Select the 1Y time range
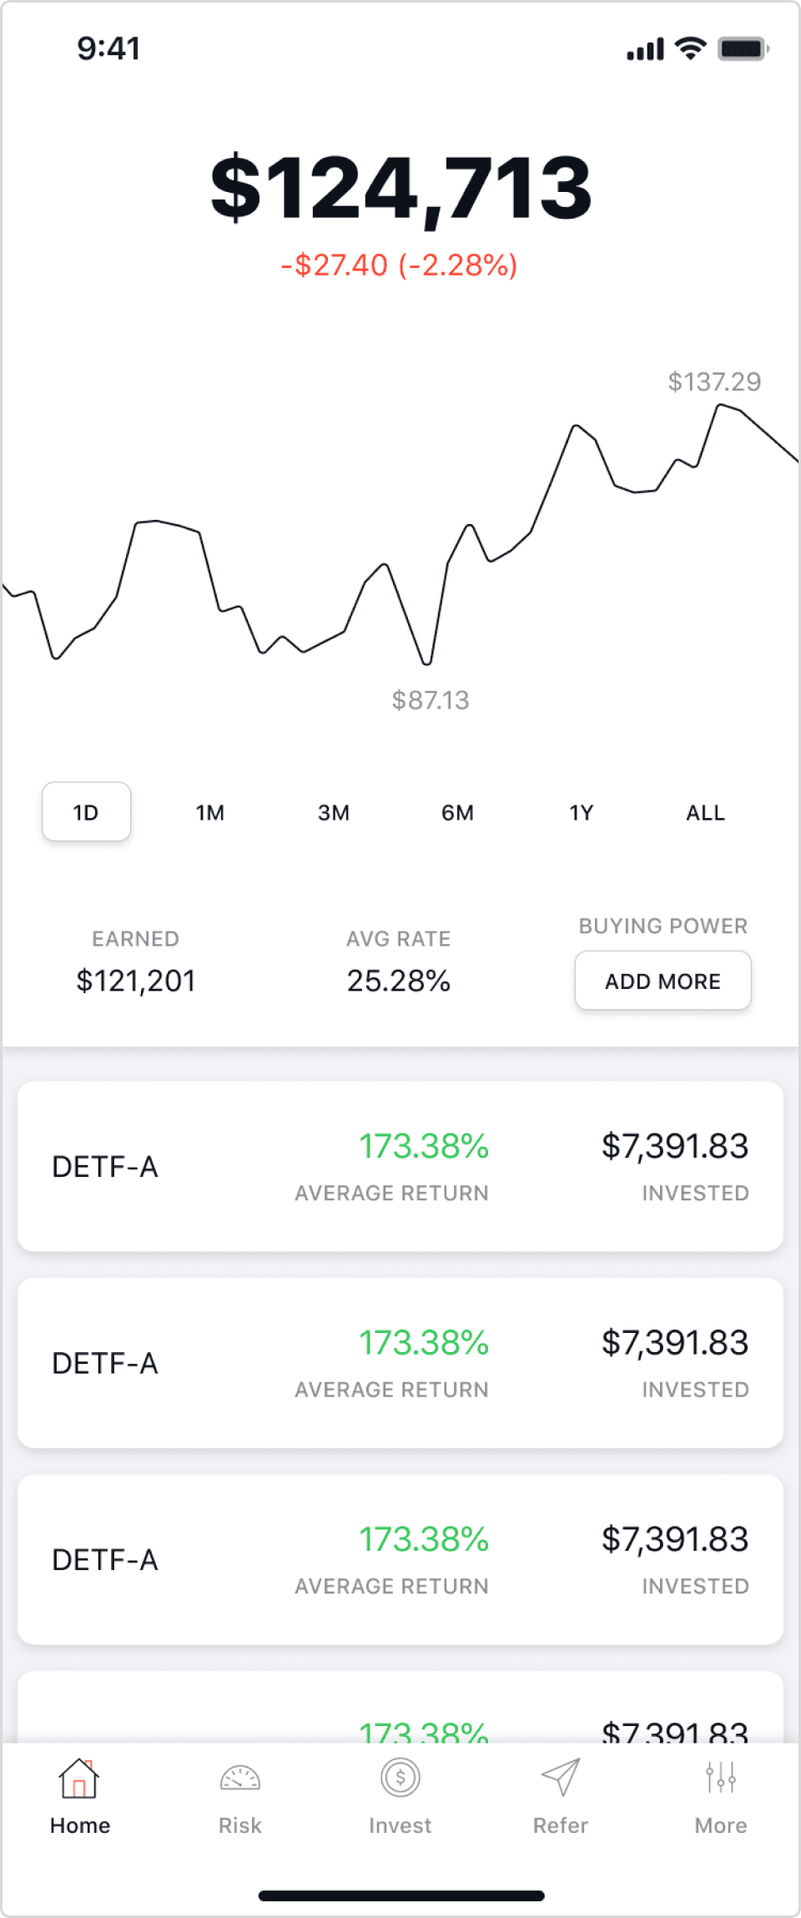The width and height of the screenshot is (801, 1918). 582,812
